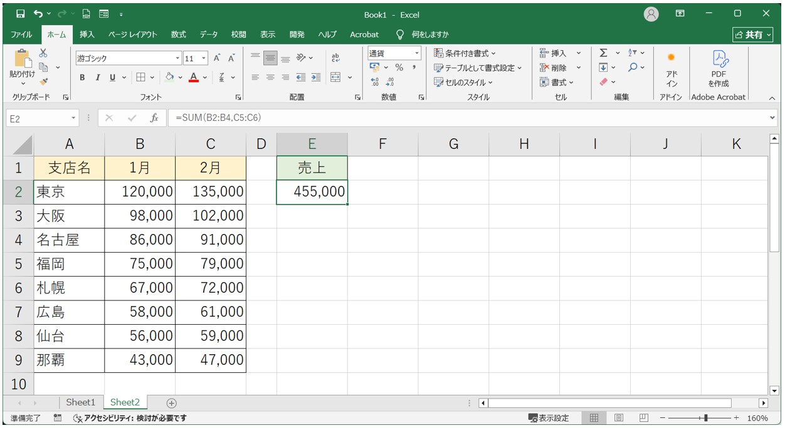Viewport: 785px width, 428px height.
Task: Open the font name dropdown 游ゴシック
Action: click(x=177, y=58)
